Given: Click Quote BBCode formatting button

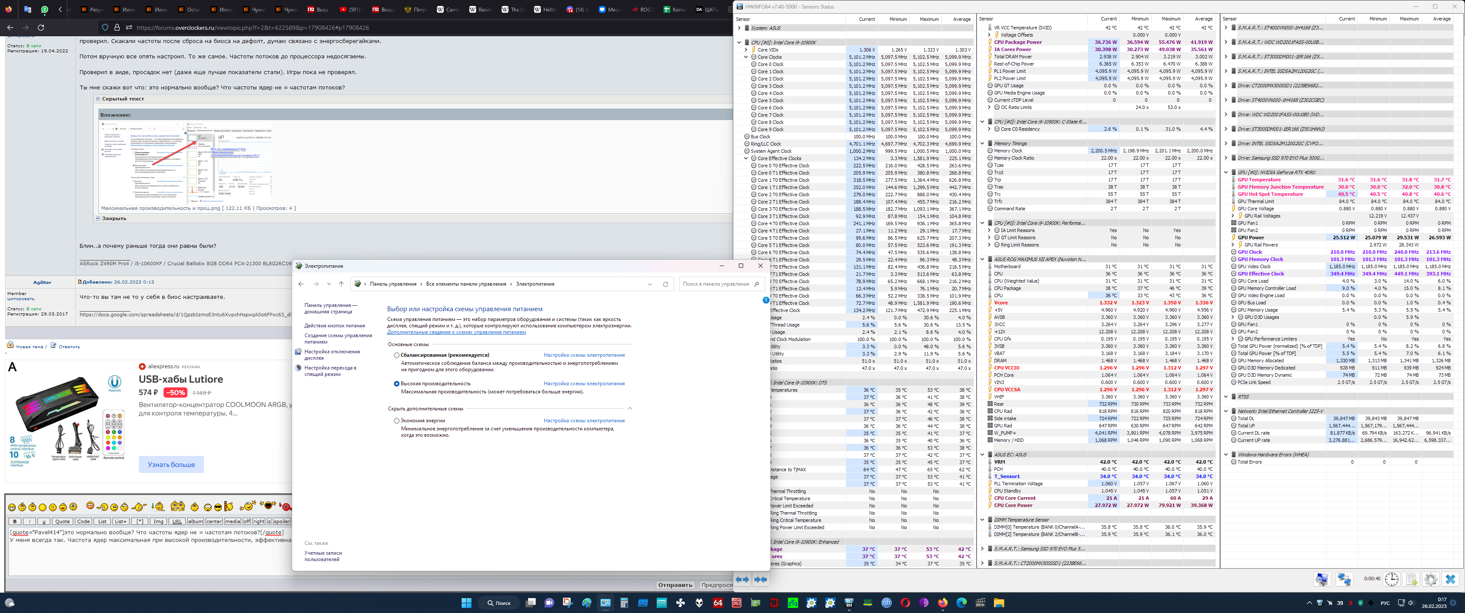Looking at the screenshot, I should click(x=62, y=521).
